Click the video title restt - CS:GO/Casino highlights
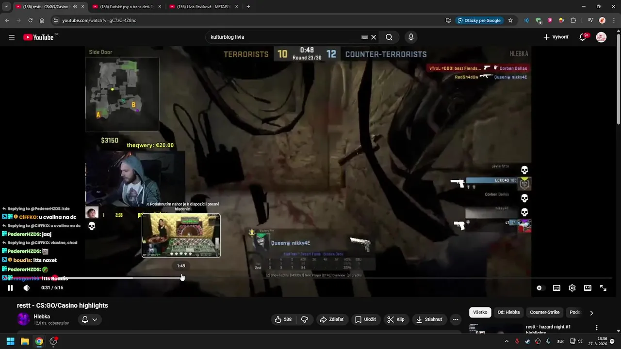This screenshot has height=349, width=621. point(63,305)
